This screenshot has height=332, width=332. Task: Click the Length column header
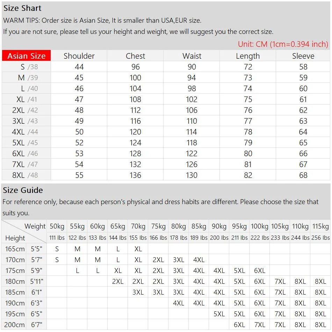tap(248, 56)
